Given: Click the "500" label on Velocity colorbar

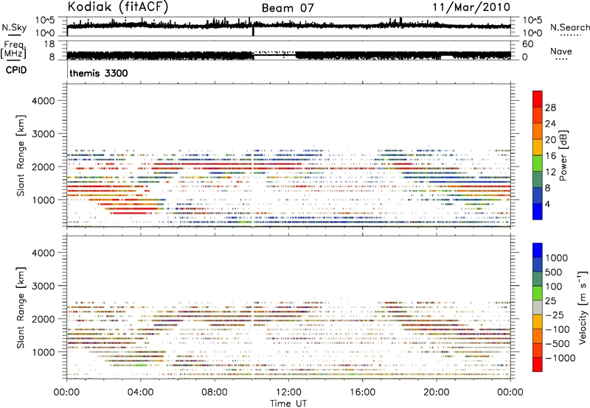Looking at the screenshot, I should 555,272.
